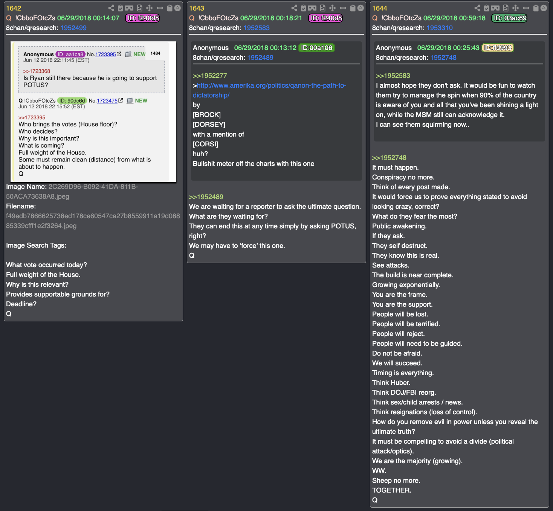Image resolution: width=553 pixels, height=511 pixels.
Task: Select the move arrows icon on post 1643
Action: click(332, 8)
